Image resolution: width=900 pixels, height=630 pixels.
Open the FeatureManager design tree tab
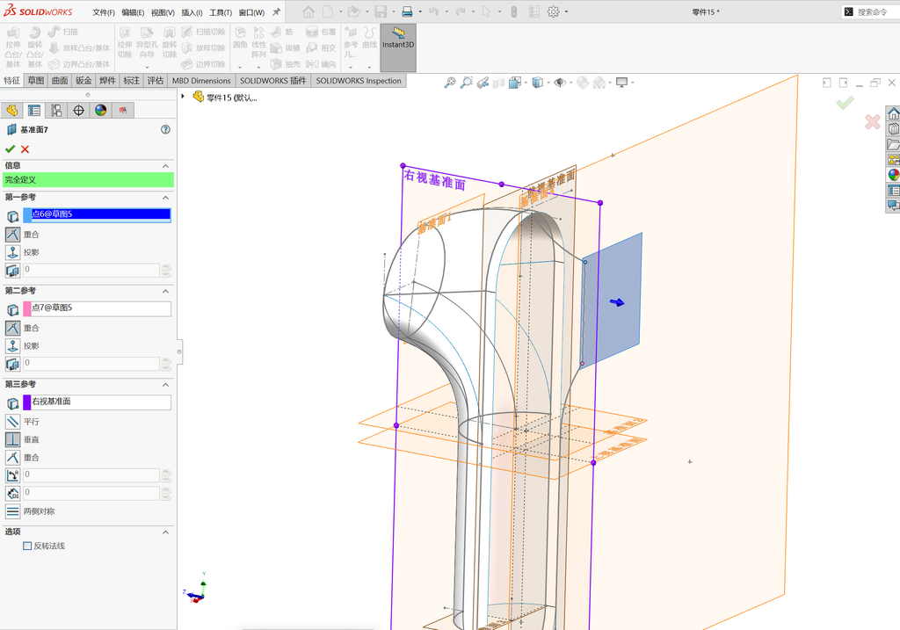coord(12,110)
